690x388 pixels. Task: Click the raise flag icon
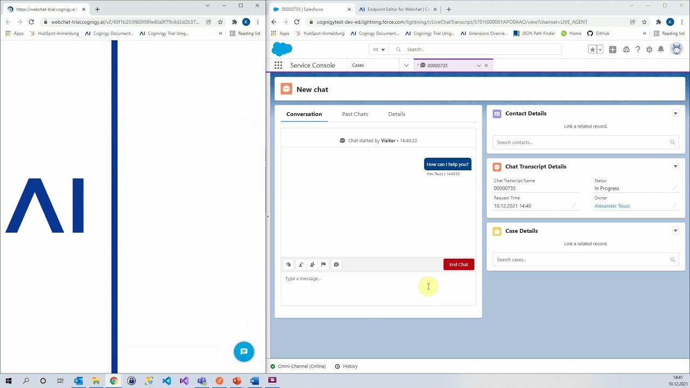[x=323, y=264]
